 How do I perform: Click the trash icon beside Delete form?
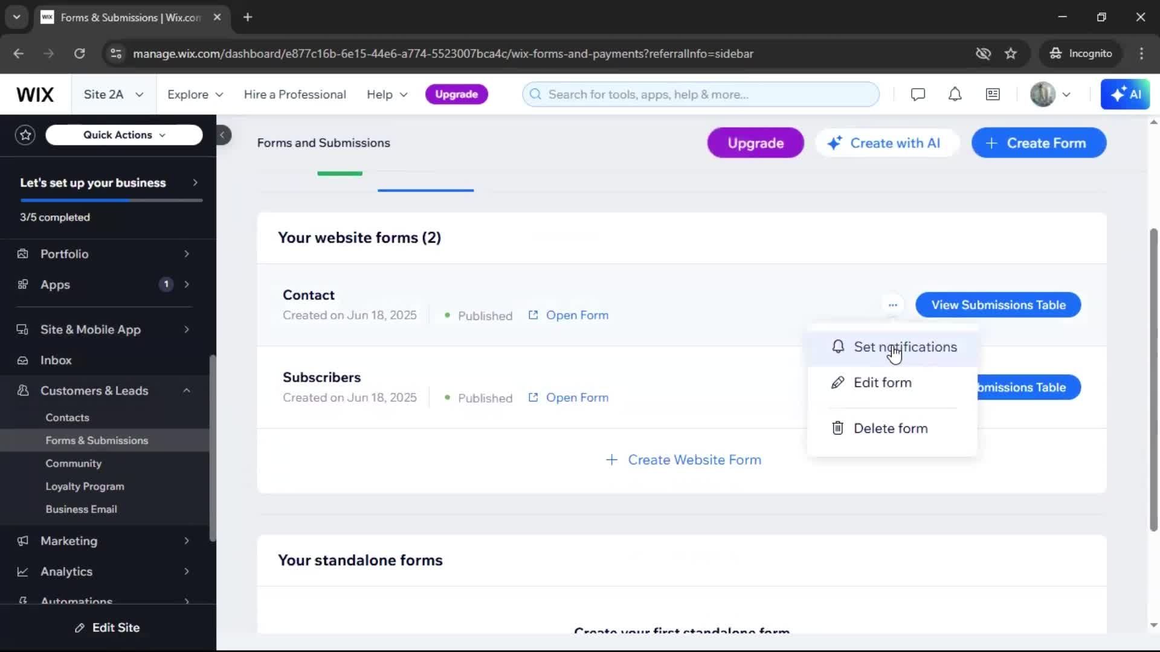click(x=837, y=428)
